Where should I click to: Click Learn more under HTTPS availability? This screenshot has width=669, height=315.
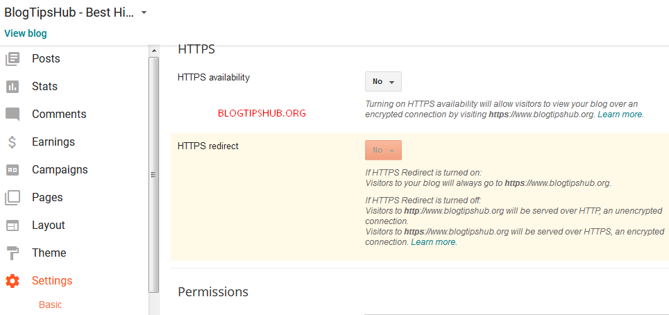click(620, 114)
